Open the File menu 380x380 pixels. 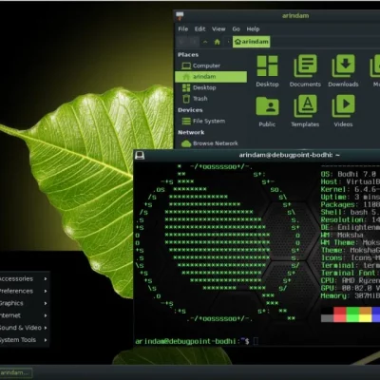click(183, 28)
